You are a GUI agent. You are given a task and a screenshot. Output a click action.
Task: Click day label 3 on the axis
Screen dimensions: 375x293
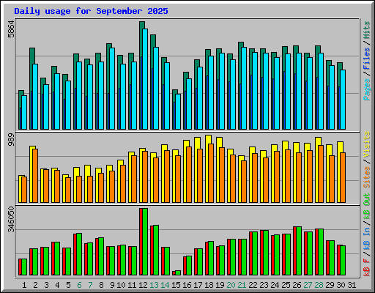point(46,285)
